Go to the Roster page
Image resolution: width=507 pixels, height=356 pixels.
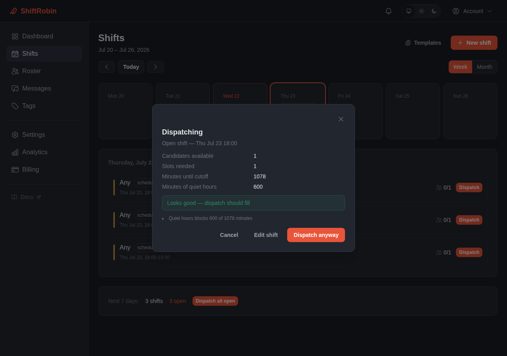[44, 71]
